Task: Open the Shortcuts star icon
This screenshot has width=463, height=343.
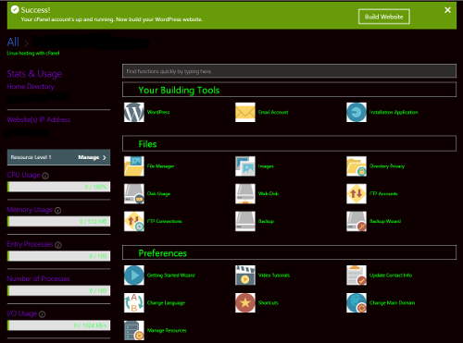Action: click(245, 302)
